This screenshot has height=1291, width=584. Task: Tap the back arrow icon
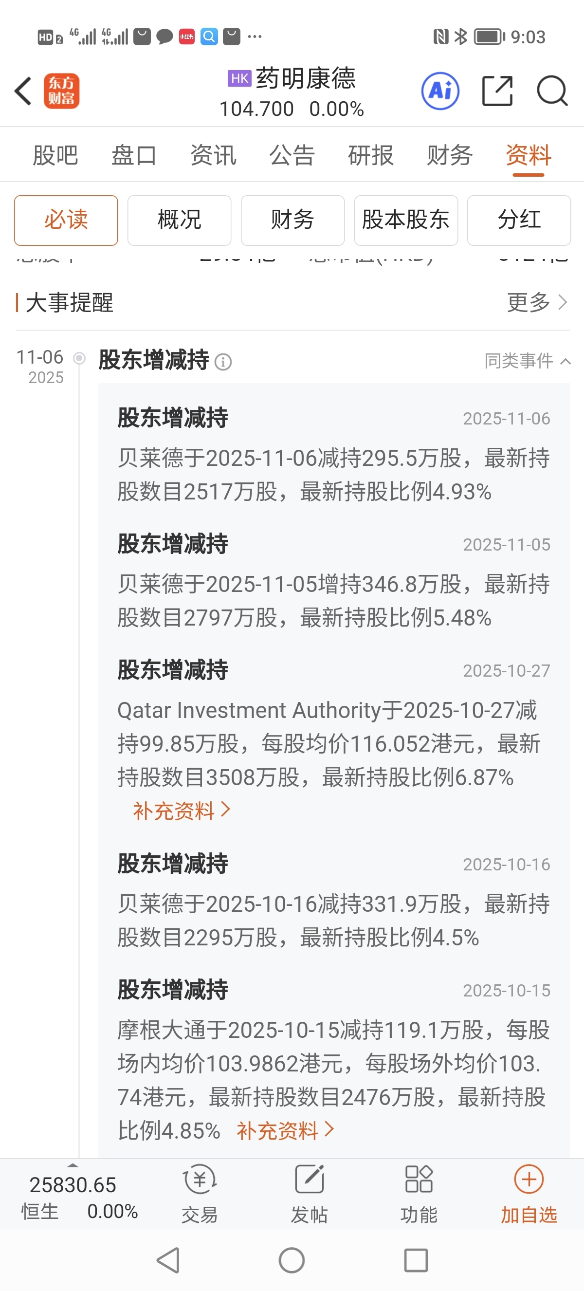click(23, 91)
